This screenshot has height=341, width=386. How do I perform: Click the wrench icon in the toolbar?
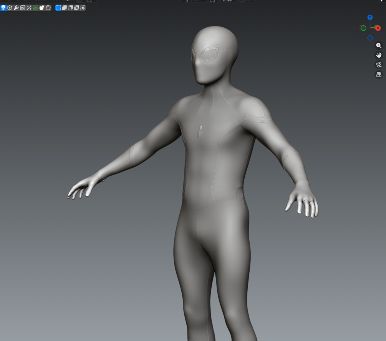point(16,8)
